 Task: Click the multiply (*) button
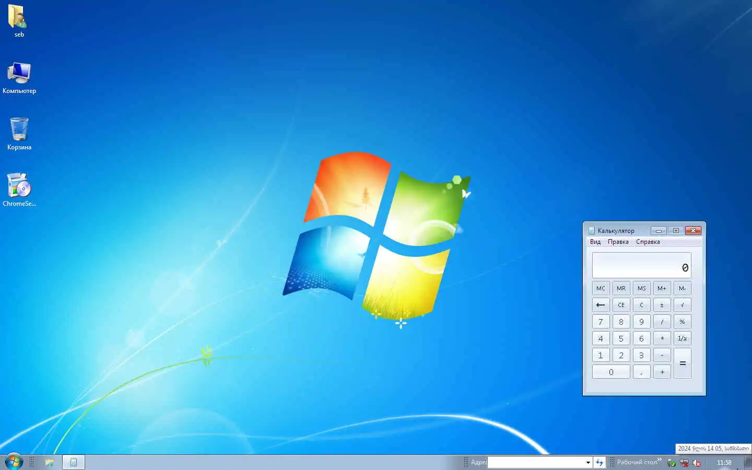pyautogui.click(x=662, y=338)
